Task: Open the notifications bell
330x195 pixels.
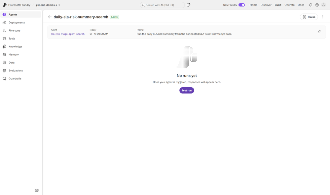Action: [x=311, y=5]
